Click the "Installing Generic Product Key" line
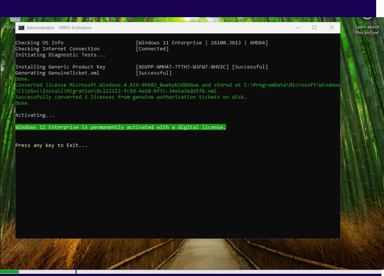 pos(60,67)
